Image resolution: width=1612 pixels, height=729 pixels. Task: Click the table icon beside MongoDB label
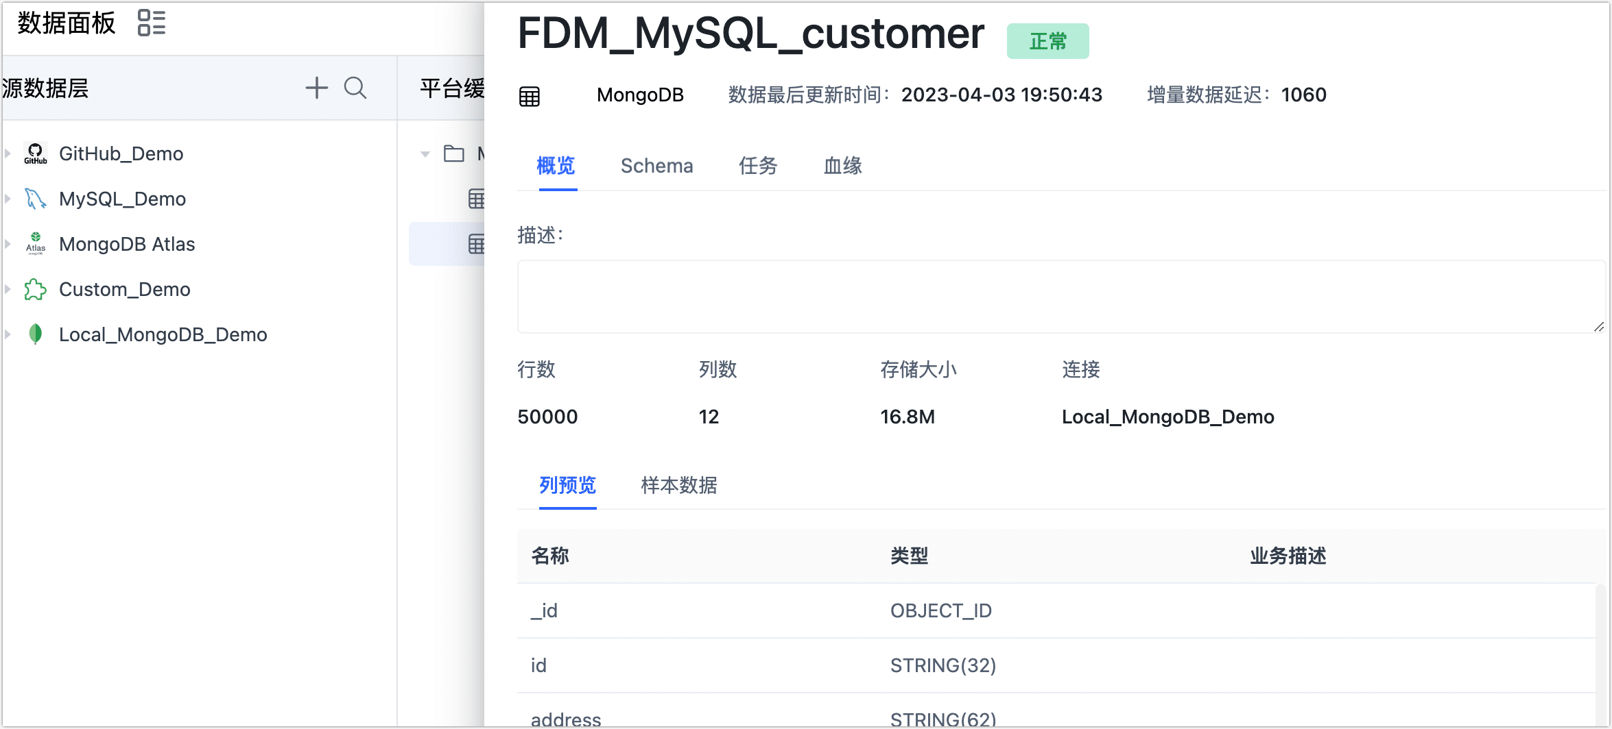(x=529, y=96)
